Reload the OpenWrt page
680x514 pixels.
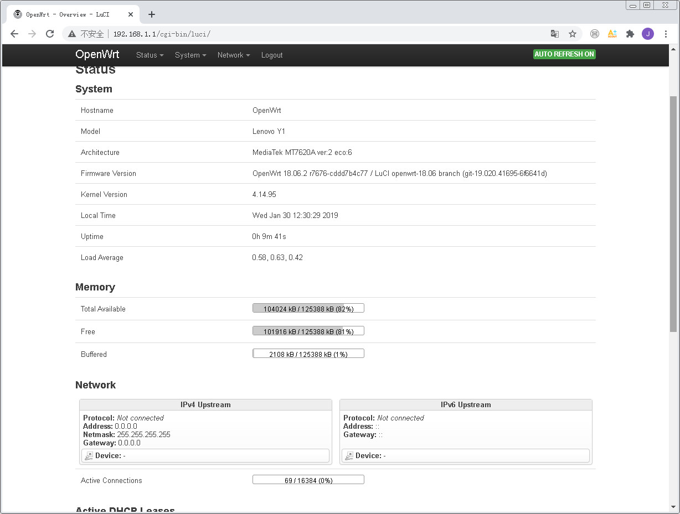click(x=50, y=34)
